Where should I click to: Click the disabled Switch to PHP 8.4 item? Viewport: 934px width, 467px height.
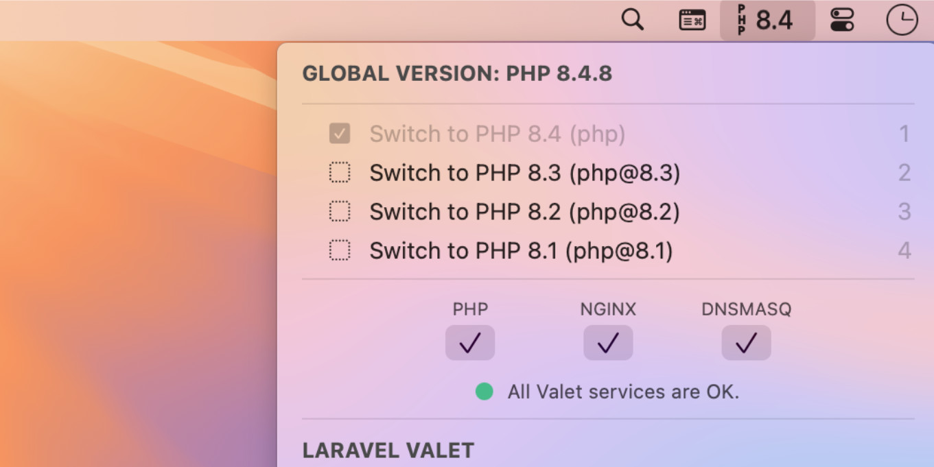pos(497,134)
